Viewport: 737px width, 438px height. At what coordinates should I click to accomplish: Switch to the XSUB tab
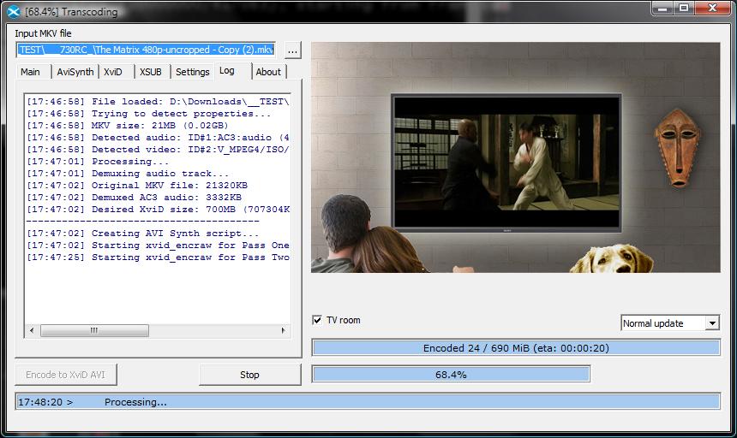pyautogui.click(x=151, y=72)
